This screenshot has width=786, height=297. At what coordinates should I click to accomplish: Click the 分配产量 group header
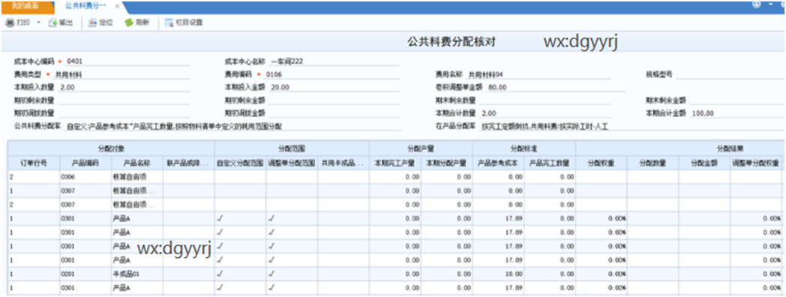421,149
